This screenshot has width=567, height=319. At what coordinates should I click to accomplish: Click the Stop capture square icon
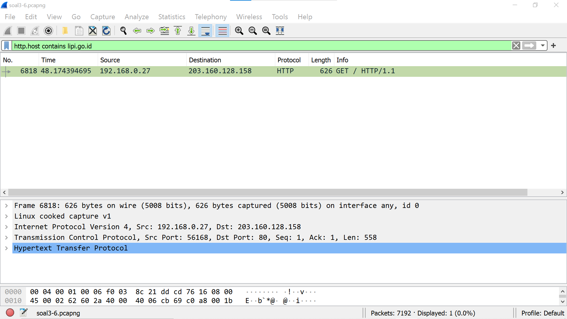pos(21,31)
